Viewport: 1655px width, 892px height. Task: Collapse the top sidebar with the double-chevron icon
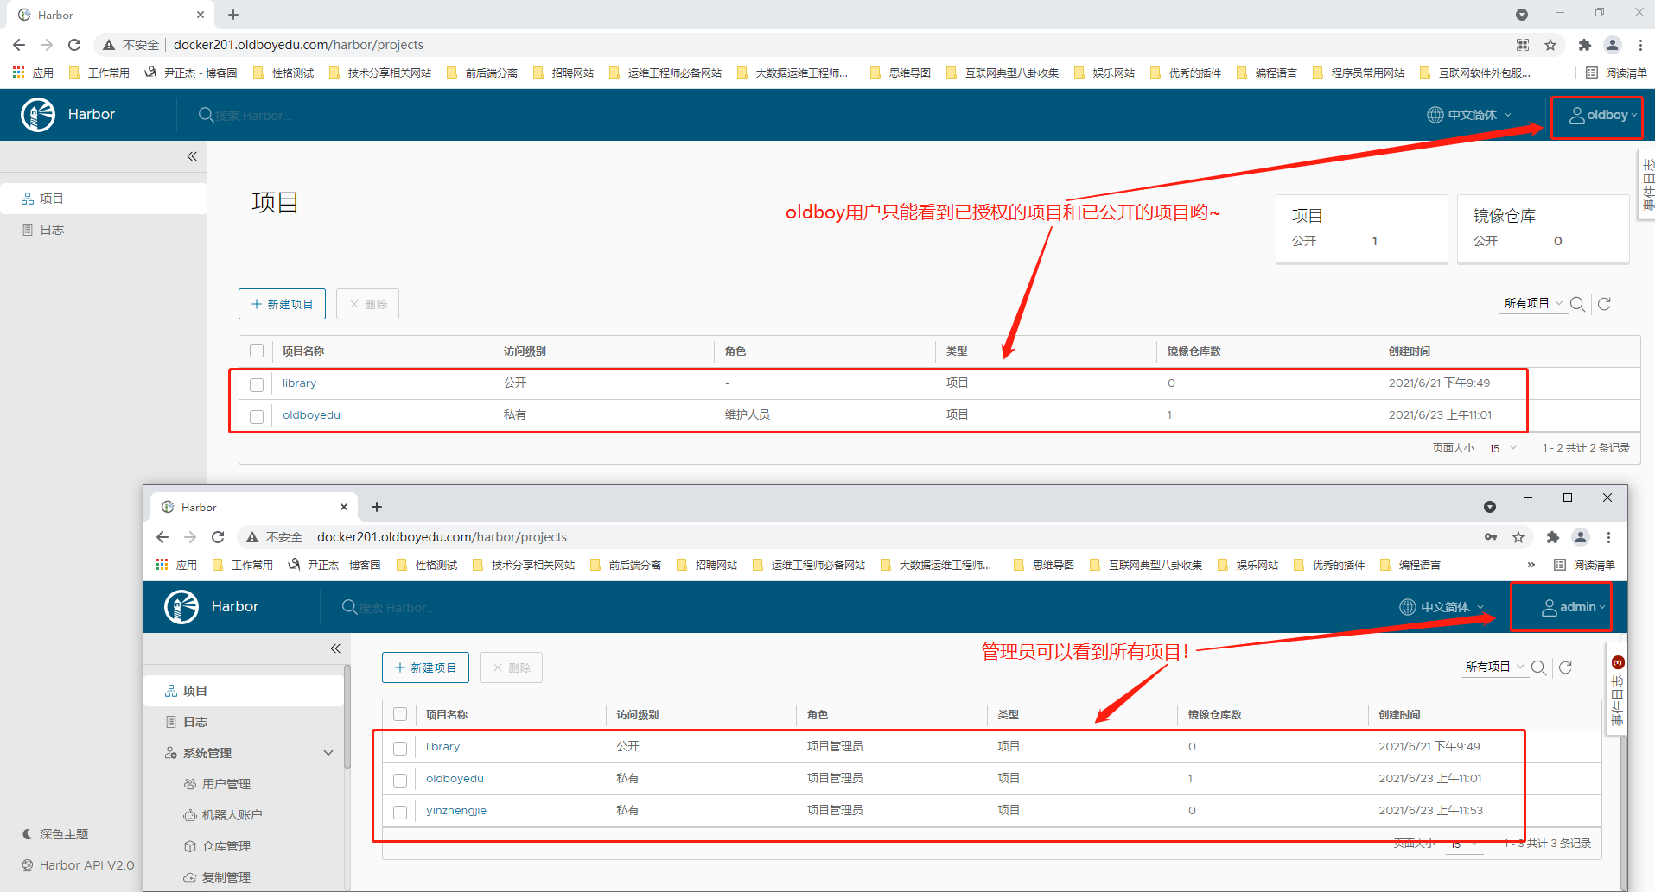pos(192,156)
